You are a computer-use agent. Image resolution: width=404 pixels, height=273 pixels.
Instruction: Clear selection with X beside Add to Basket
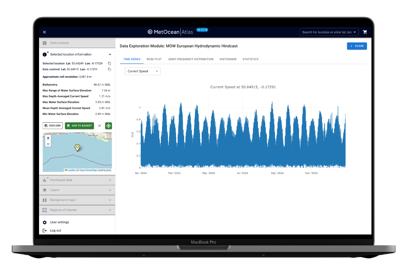pyautogui.click(x=99, y=126)
